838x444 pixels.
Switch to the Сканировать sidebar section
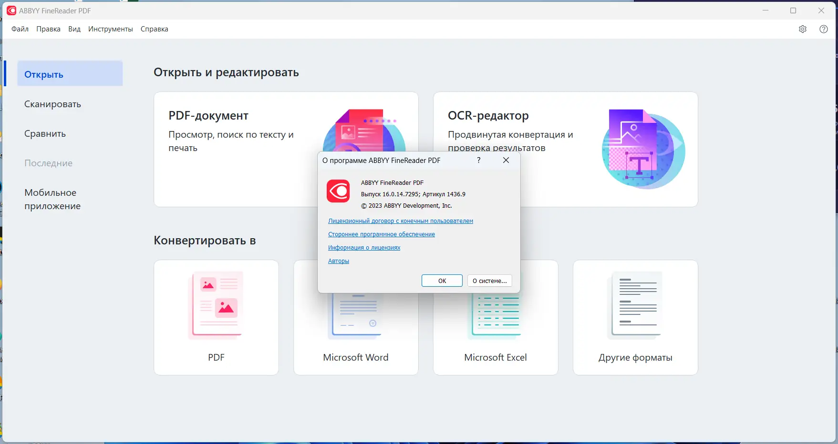[52, 104]
